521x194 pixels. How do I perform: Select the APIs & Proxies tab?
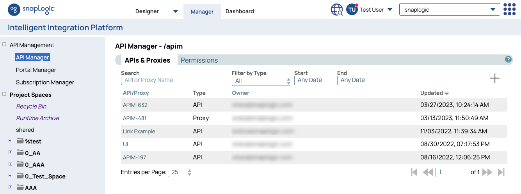click(x=148, y=60)
